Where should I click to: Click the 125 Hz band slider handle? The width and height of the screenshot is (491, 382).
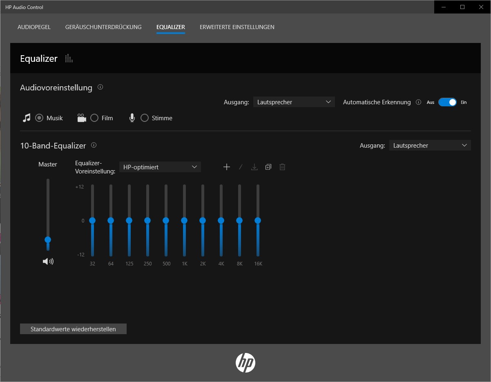point(129,220)
